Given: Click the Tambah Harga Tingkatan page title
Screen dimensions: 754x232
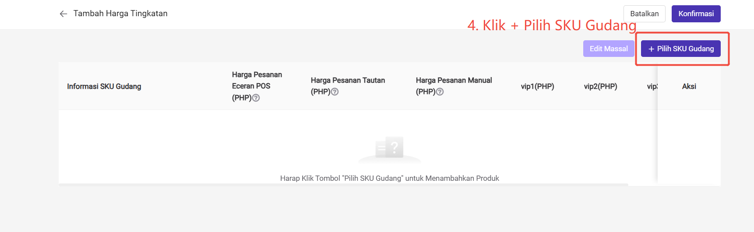Looking at the screenshot, I should (120, 14).
